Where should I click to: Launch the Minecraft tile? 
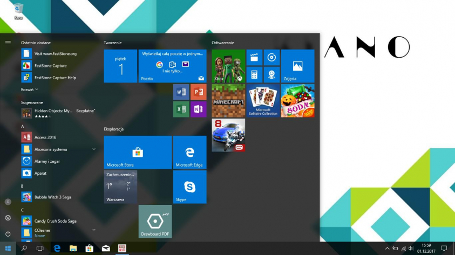(x=228, y=101)
